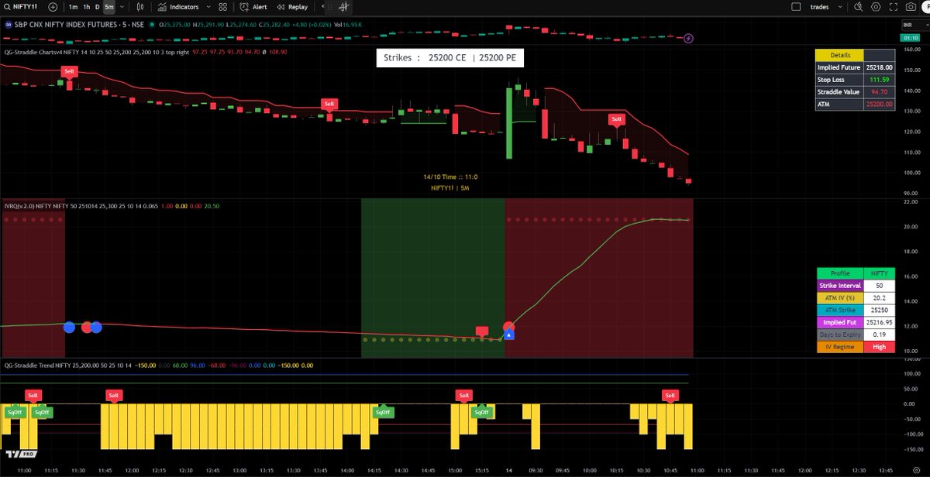Click the blue triangle marker on IV chart
The width and height of the screenshot is (930, 477).
[508, 335]
